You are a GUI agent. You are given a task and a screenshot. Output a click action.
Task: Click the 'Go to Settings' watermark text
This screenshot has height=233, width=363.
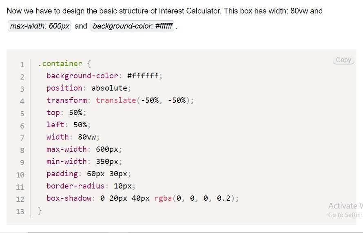345,215
